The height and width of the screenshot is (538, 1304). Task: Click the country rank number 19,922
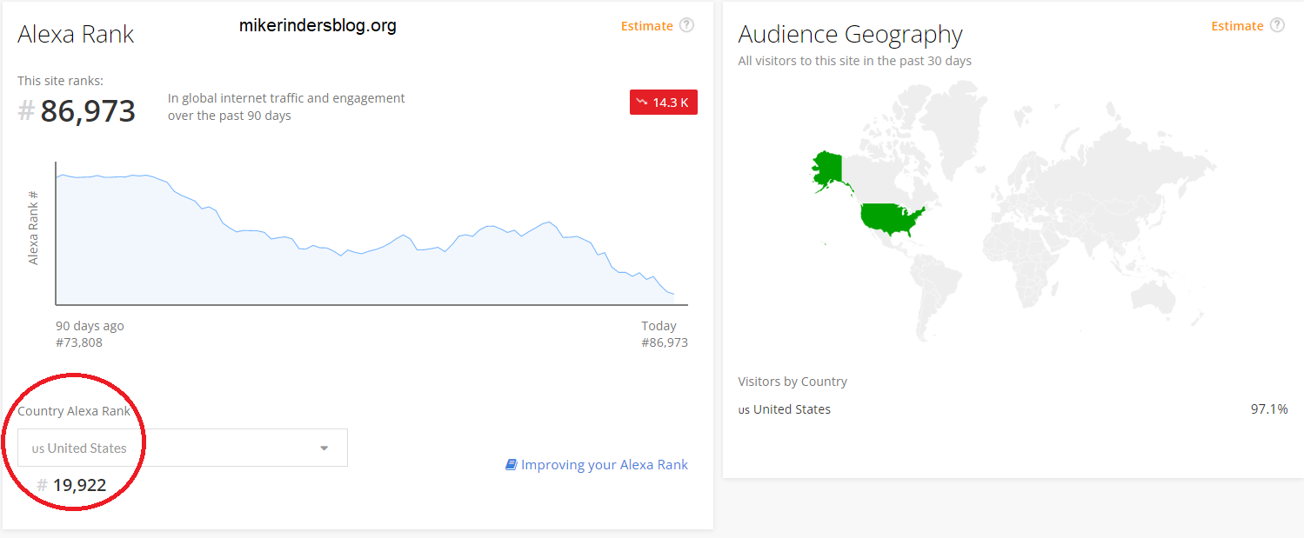point(79,486)
